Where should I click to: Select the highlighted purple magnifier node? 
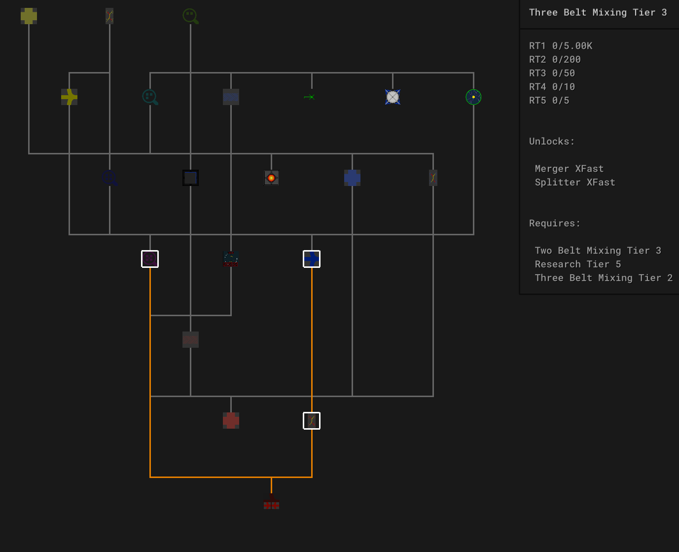click(x=150, y=259)
